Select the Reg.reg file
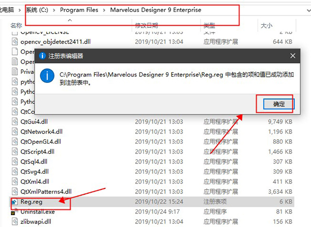311x227 pixels. click(x=31, y=202)
